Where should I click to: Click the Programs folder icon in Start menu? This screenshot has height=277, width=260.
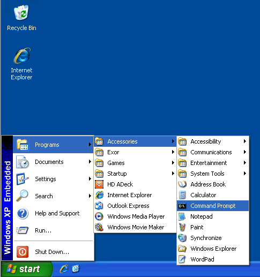pos(23,145)
